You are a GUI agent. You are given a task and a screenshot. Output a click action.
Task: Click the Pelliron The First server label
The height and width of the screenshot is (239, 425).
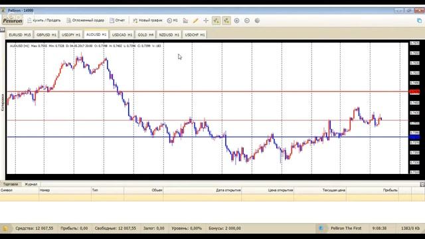[x=346, y=228]
